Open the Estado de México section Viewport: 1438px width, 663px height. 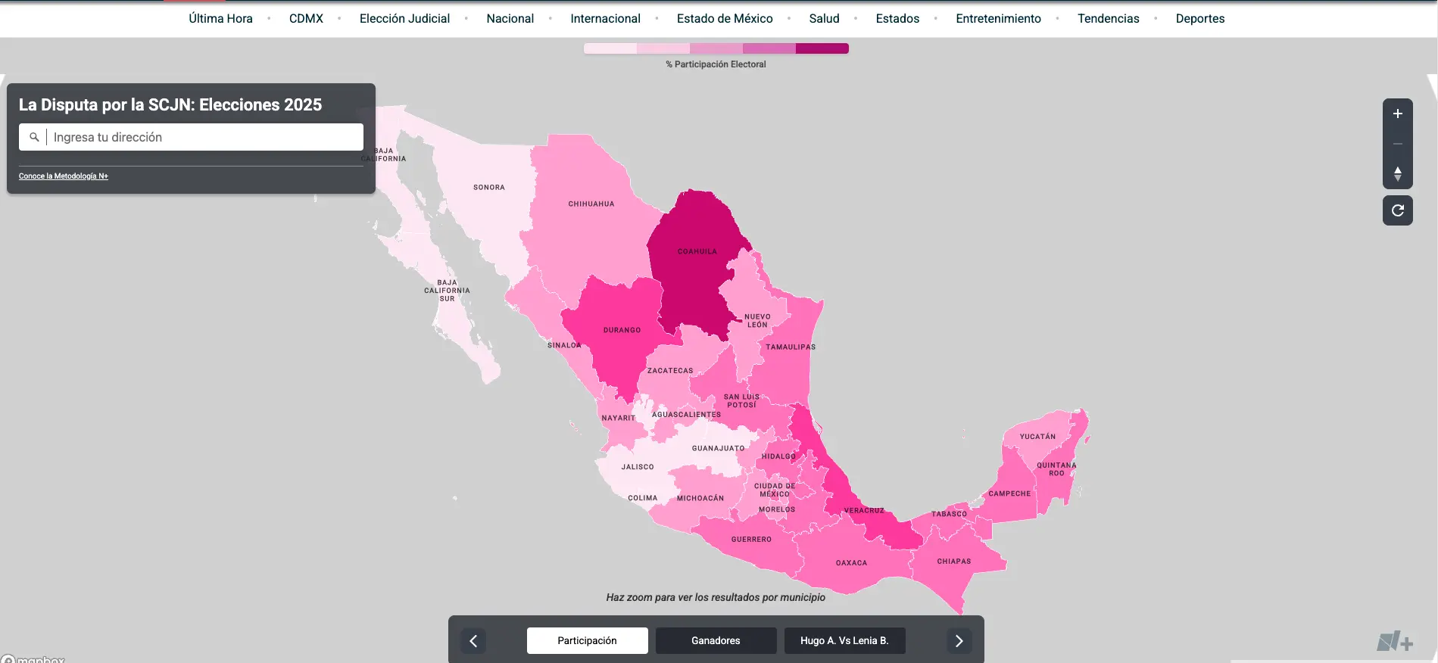(x=724, y=18)
